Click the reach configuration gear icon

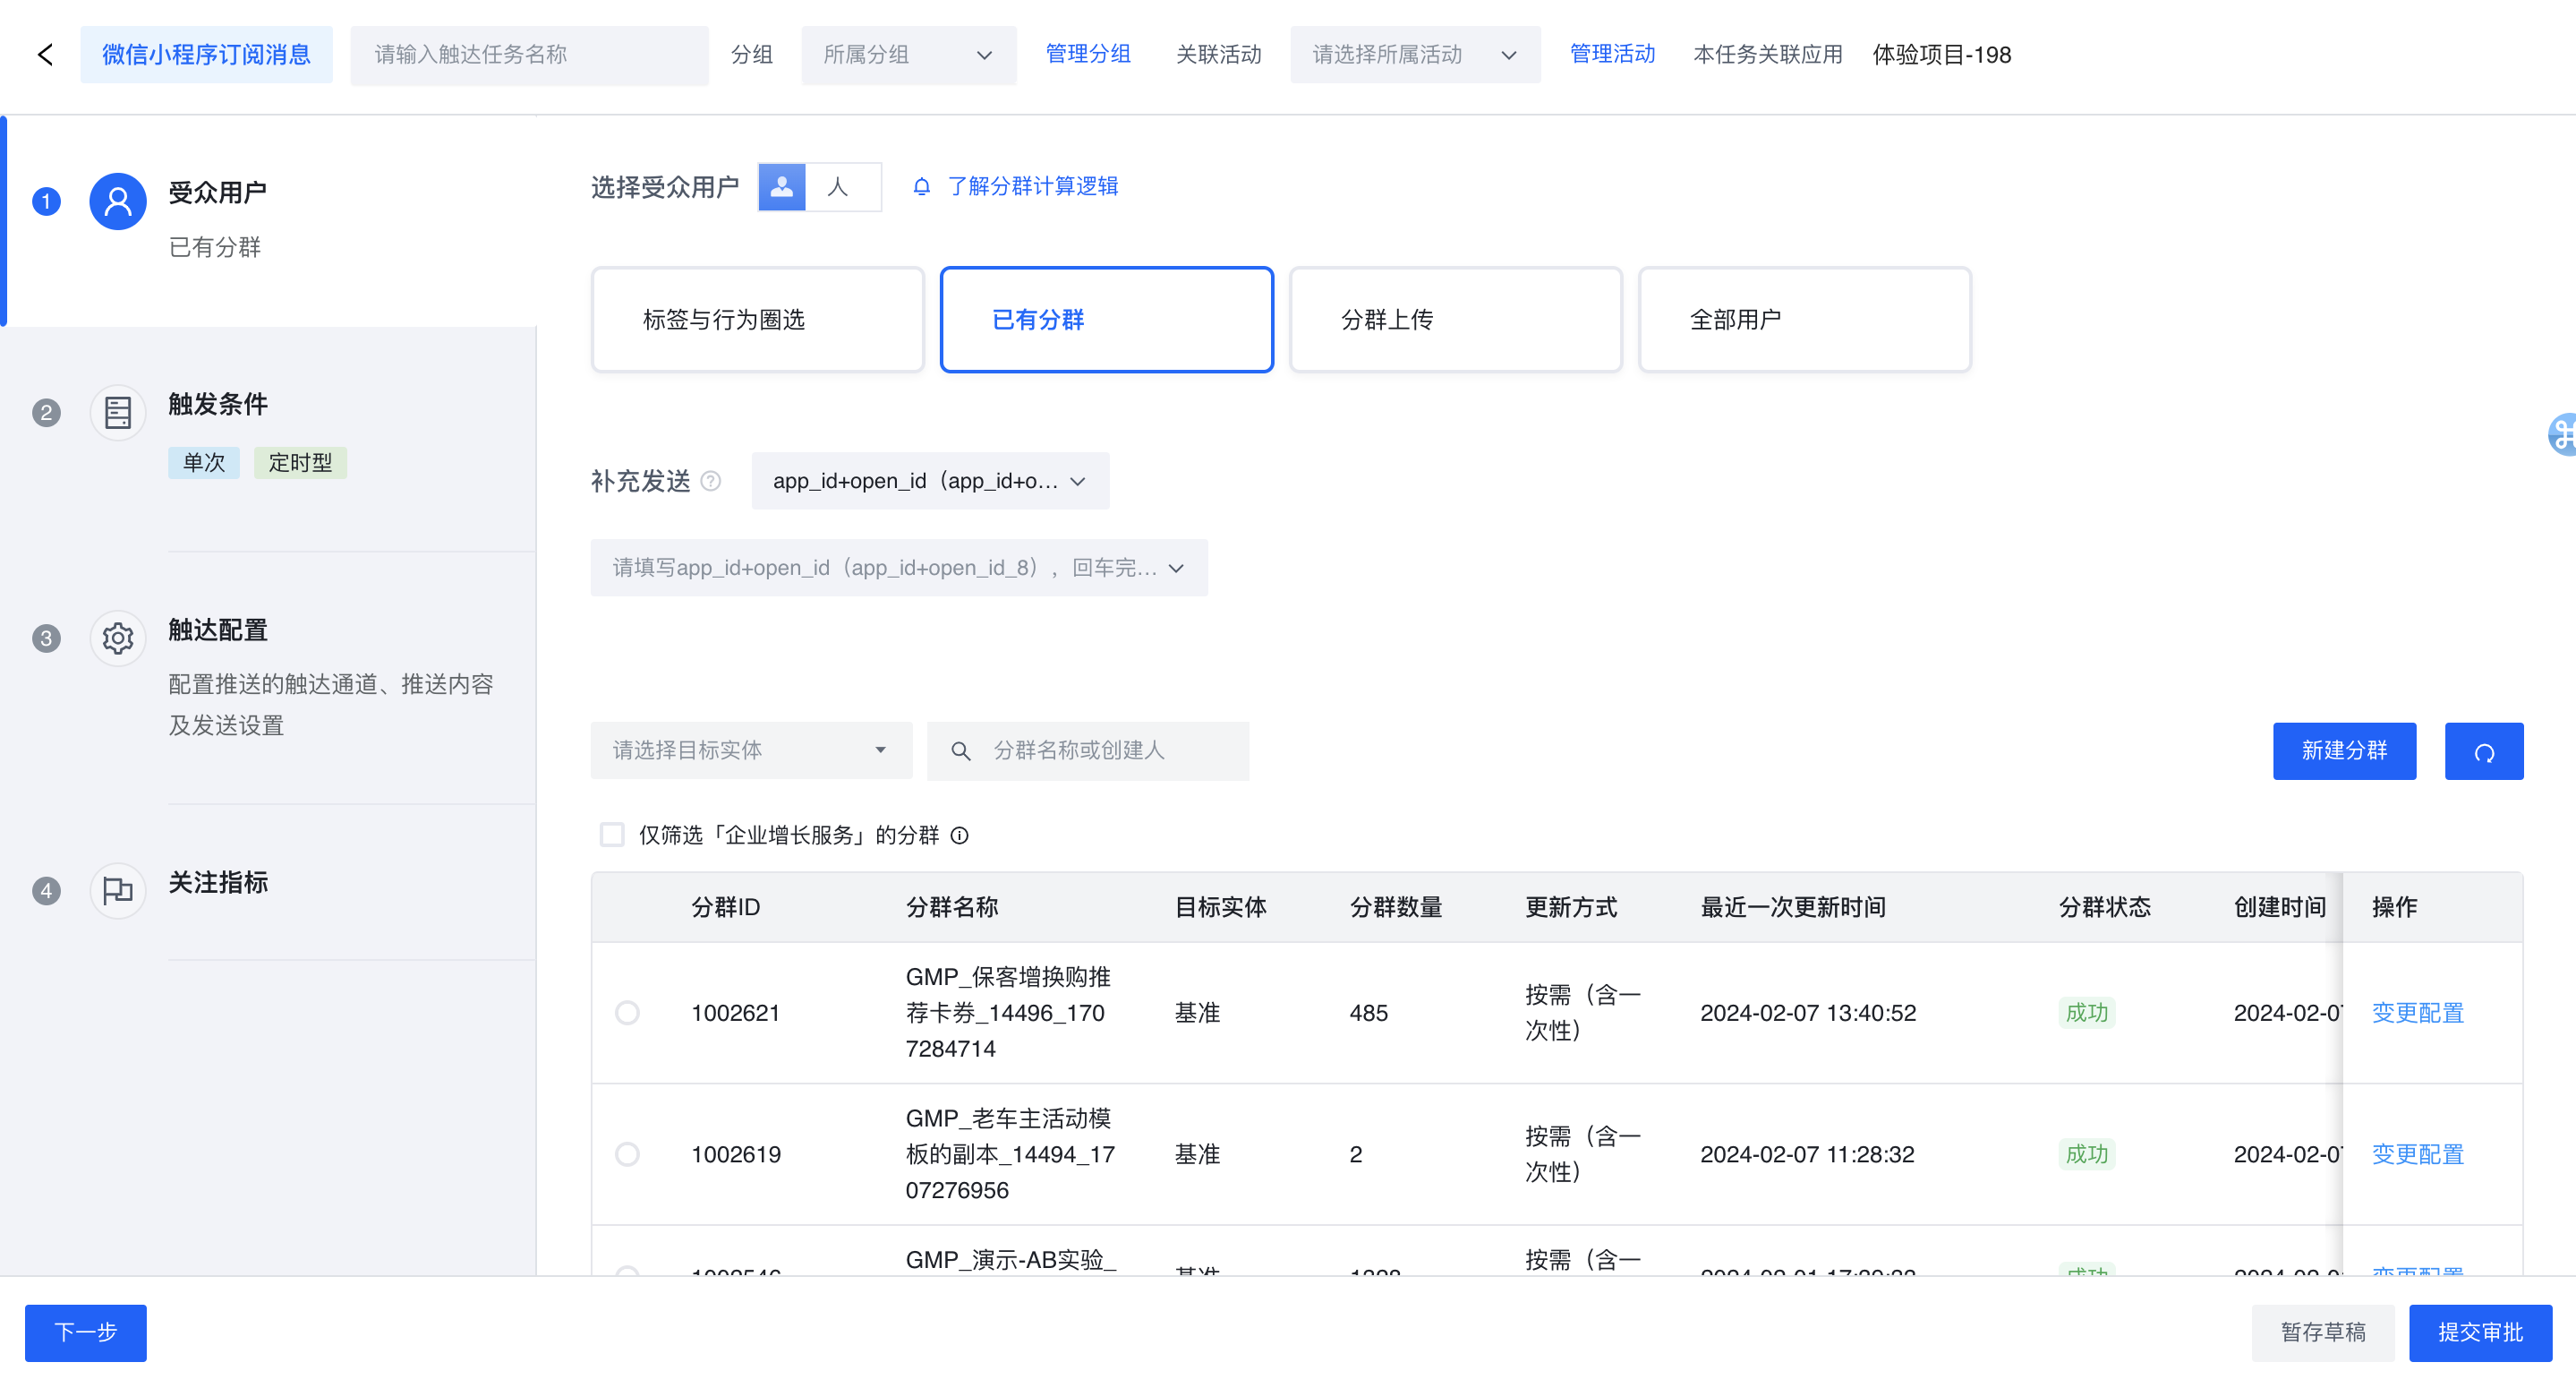click(x=118, y=638)
